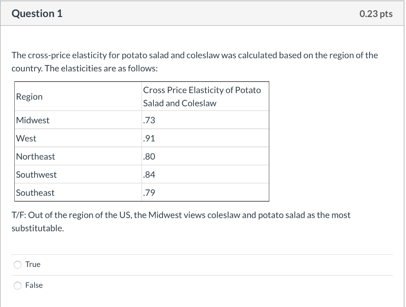This screenshot has width=406, height=307.
Task: Select the Northeast table row
Action: (x=35, y=156)
